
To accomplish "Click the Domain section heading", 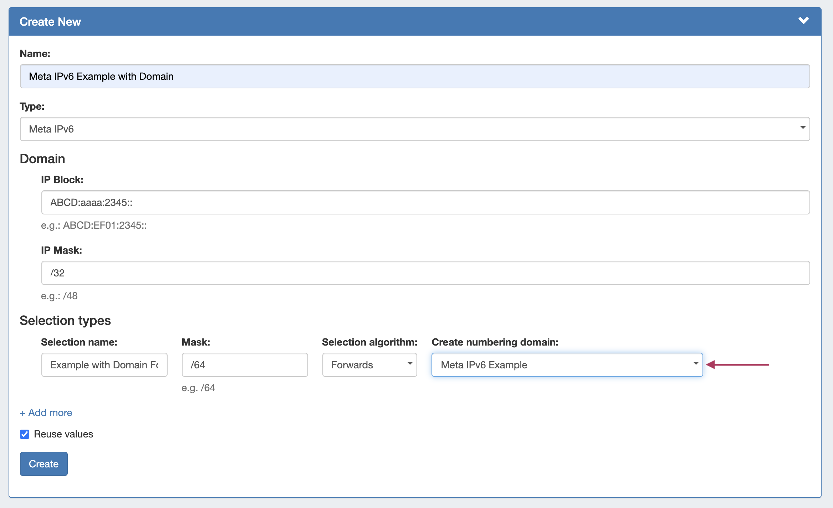I will (x=42, y=159).
